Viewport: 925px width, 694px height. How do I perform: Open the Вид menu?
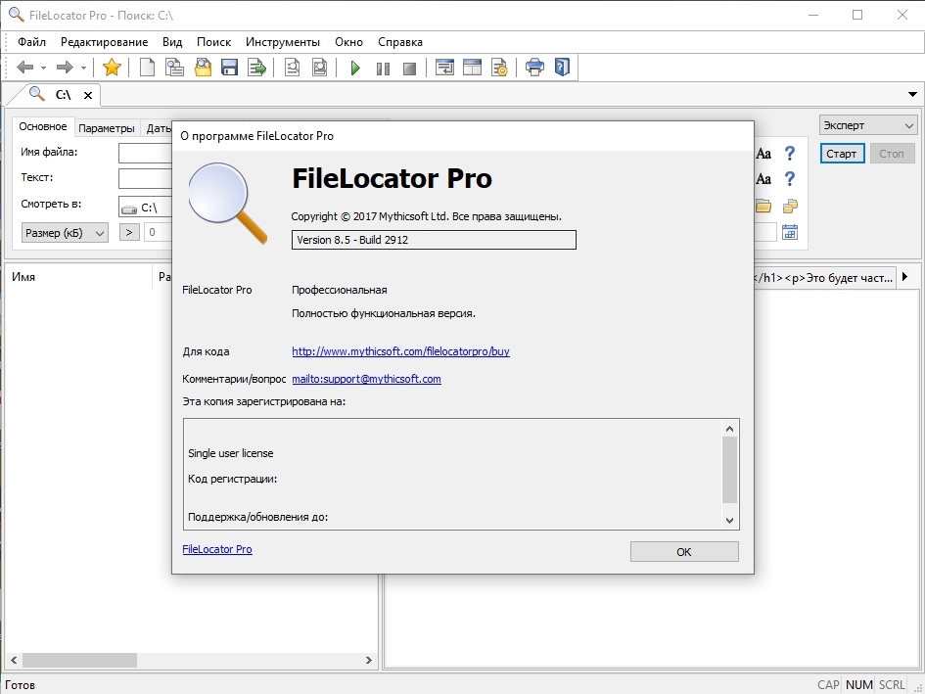[x=172, y=42]
